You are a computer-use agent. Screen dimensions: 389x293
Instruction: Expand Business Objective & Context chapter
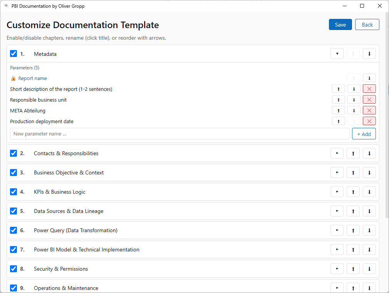click(337, 172)
